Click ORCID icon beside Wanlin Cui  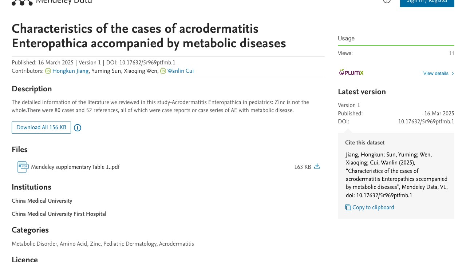tap(163, 71)
